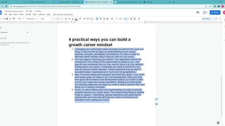Expand bulleted list style options

(x=123, y=19)
